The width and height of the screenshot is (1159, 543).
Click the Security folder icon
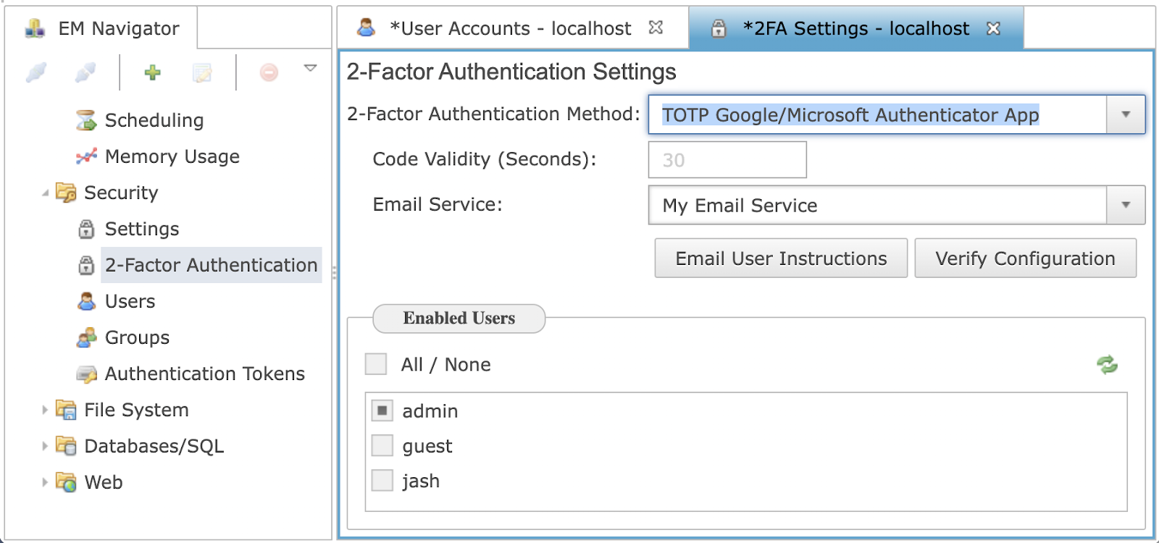(66, 193)
